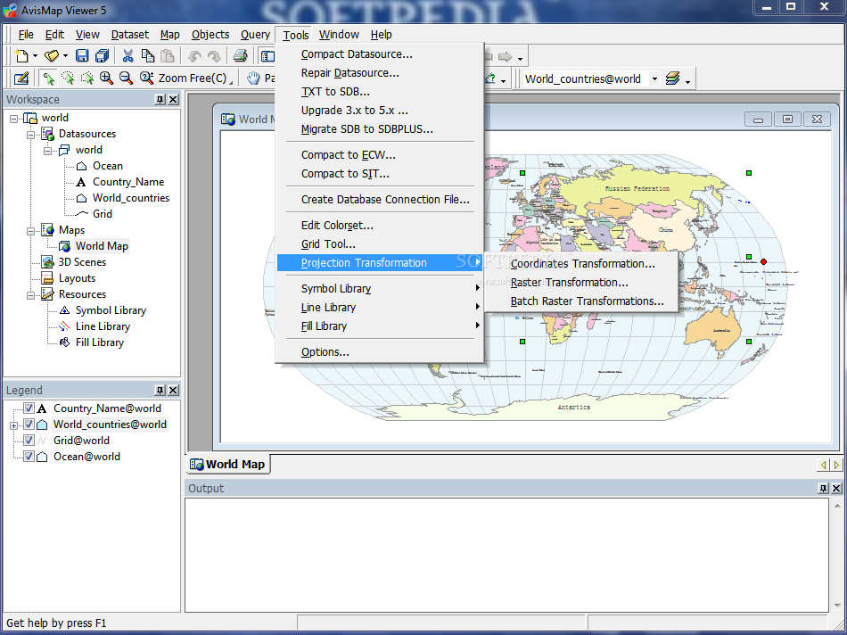Choose the circle selection tool
Screen dimensions: 847x635
click(68, 78)
